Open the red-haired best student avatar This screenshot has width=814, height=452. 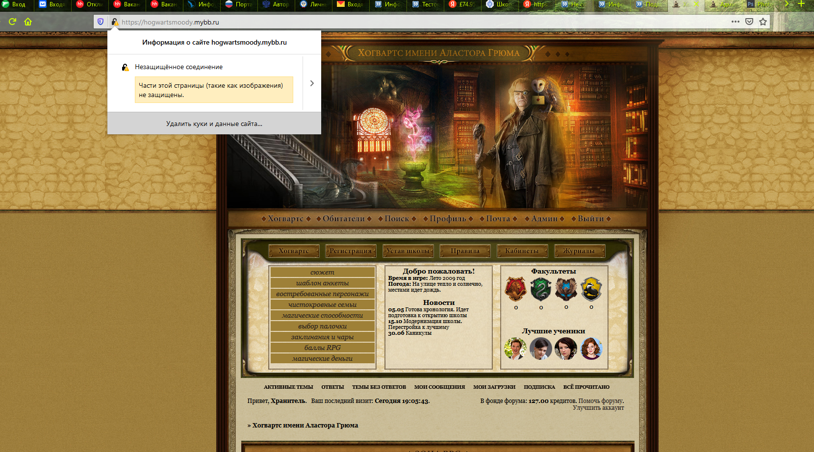point(591,349)
